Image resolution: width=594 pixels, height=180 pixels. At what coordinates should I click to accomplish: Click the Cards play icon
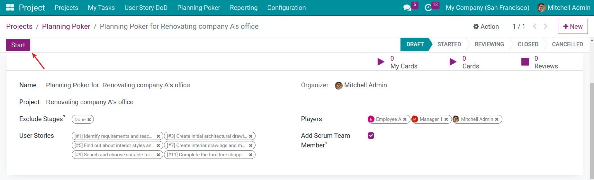[x=453, y=62]
